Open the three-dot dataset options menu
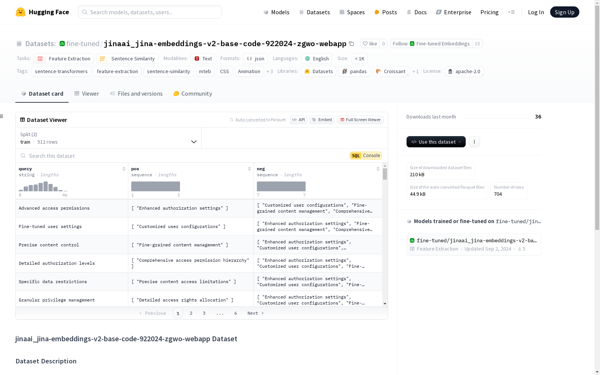This screenshot has height=375, width=600. [474, 142]
